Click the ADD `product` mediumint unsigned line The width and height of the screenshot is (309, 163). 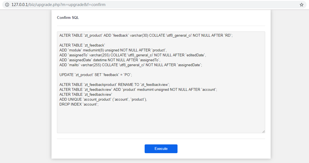[x=138, y=90]
